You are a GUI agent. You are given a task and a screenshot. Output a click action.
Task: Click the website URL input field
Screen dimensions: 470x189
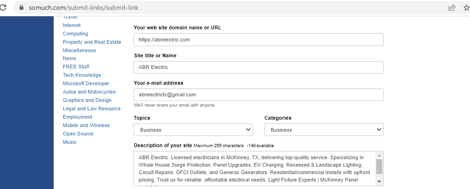tap(259, 40)
